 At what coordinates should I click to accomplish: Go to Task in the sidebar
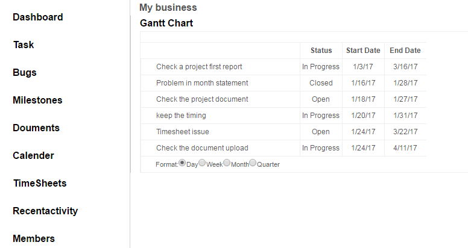coord(24,45)
